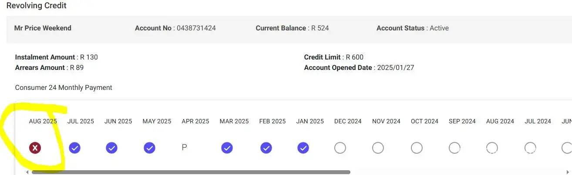Click the empty JUL 2024 status circle
The width and height of the screenshot is (572, 175).
point(530,148)
